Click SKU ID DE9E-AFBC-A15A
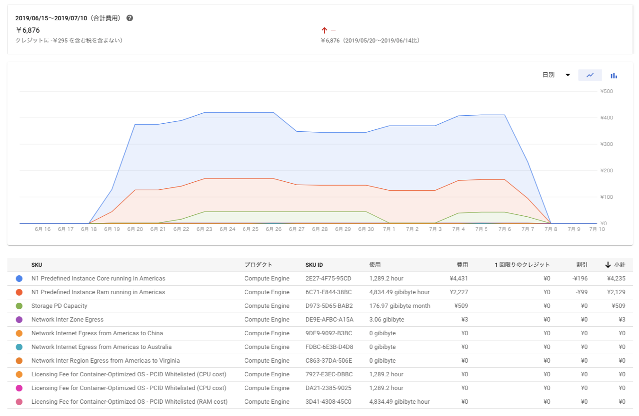This screenshot has width=639, height=416. tap(329, 320)
